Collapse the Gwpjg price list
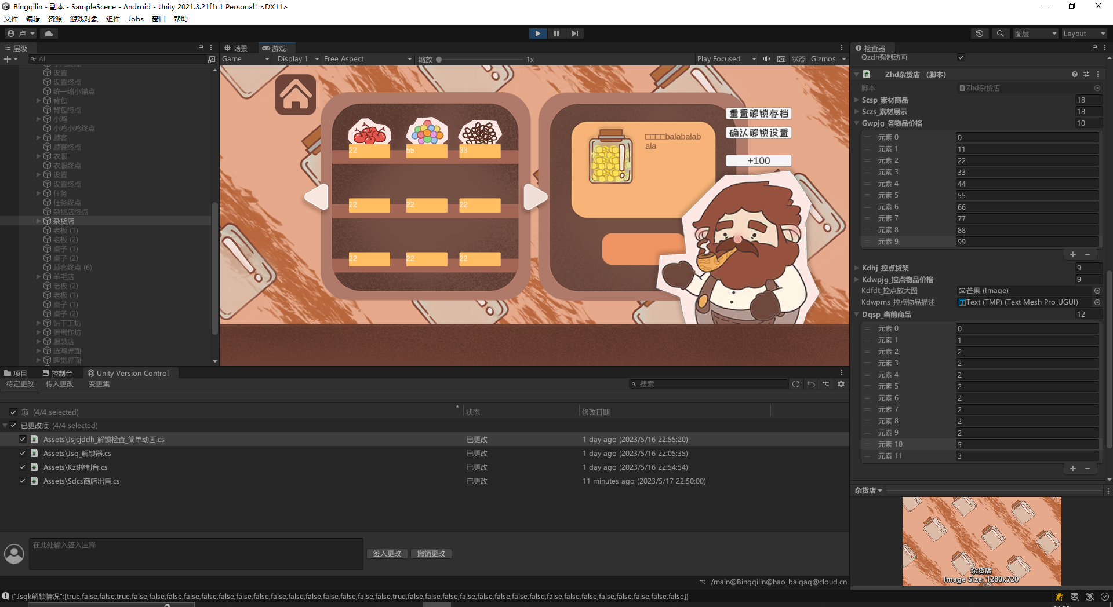 coord(857,123)
